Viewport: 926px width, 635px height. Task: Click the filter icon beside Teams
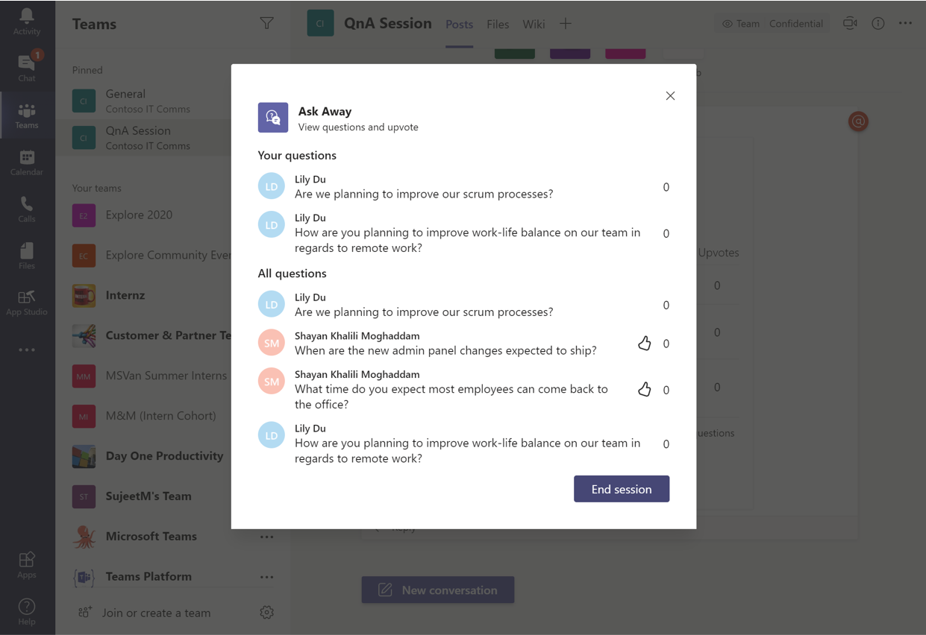click(x=266, y=24)
